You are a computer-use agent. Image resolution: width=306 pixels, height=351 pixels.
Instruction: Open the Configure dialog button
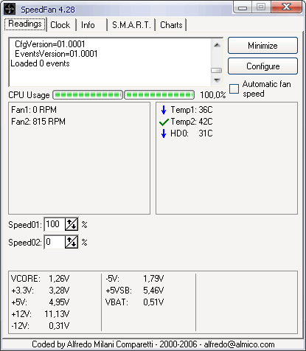tap(262, 66)
